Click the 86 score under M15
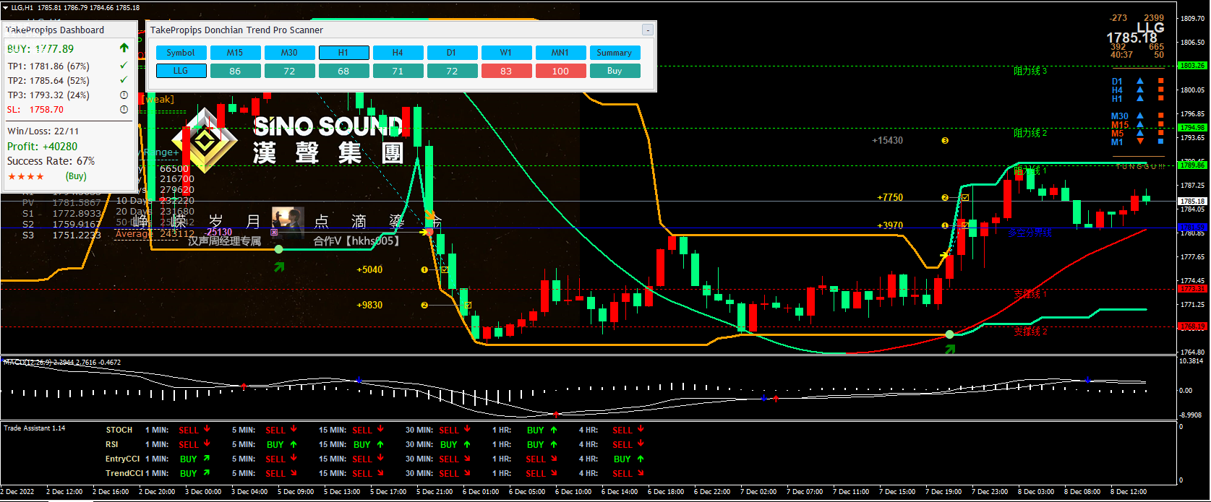The image size is (1211, 502). (x=235, y=71)
